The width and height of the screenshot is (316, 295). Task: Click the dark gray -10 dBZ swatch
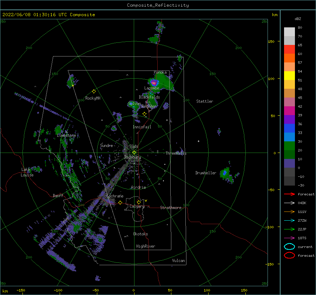tap(289, 181)
